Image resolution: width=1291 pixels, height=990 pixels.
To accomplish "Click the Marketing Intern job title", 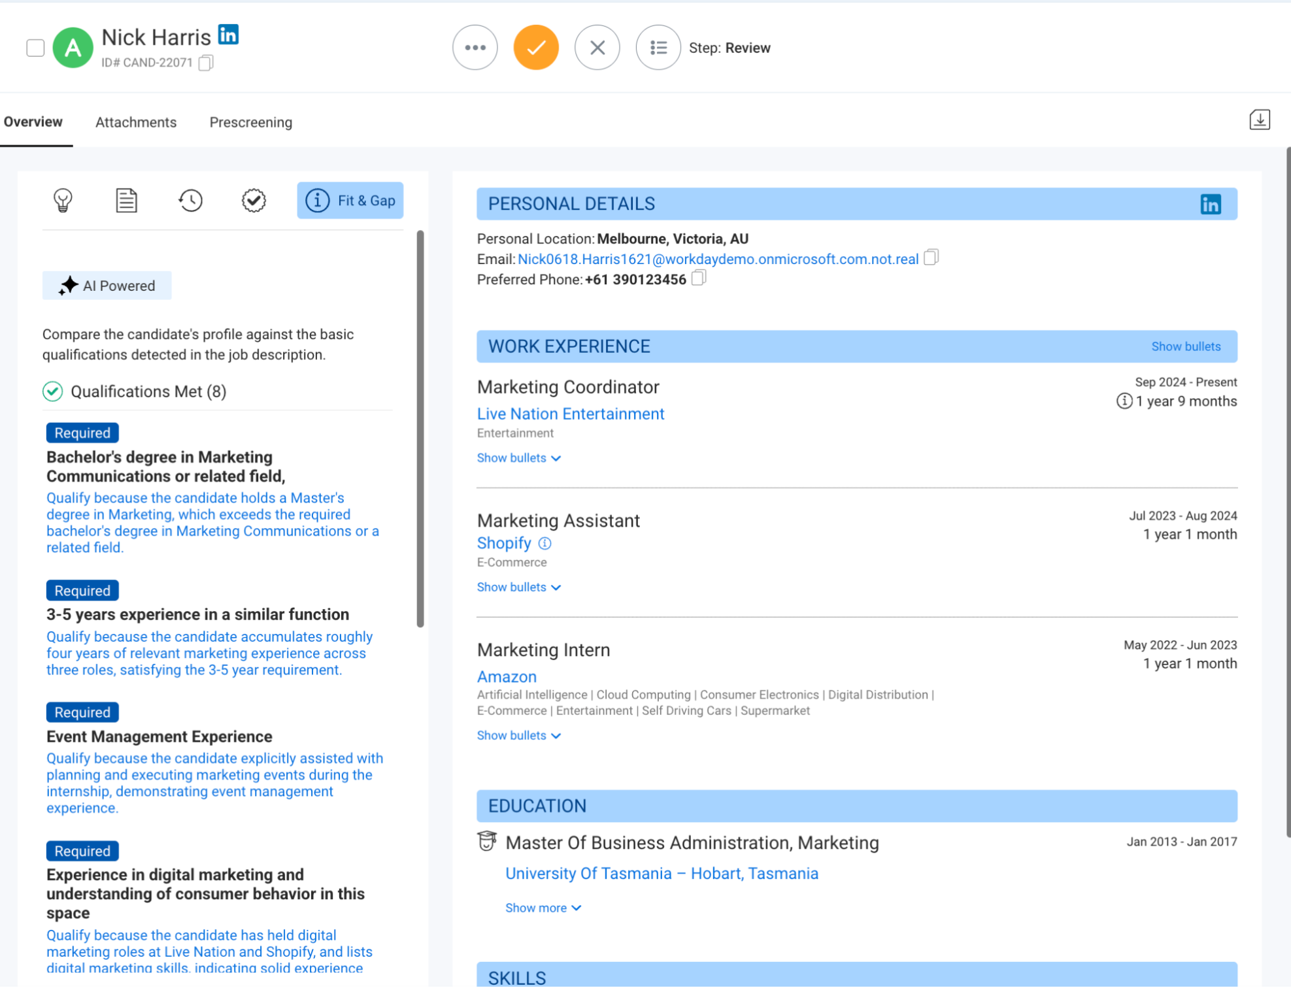I will click(543, 650).
